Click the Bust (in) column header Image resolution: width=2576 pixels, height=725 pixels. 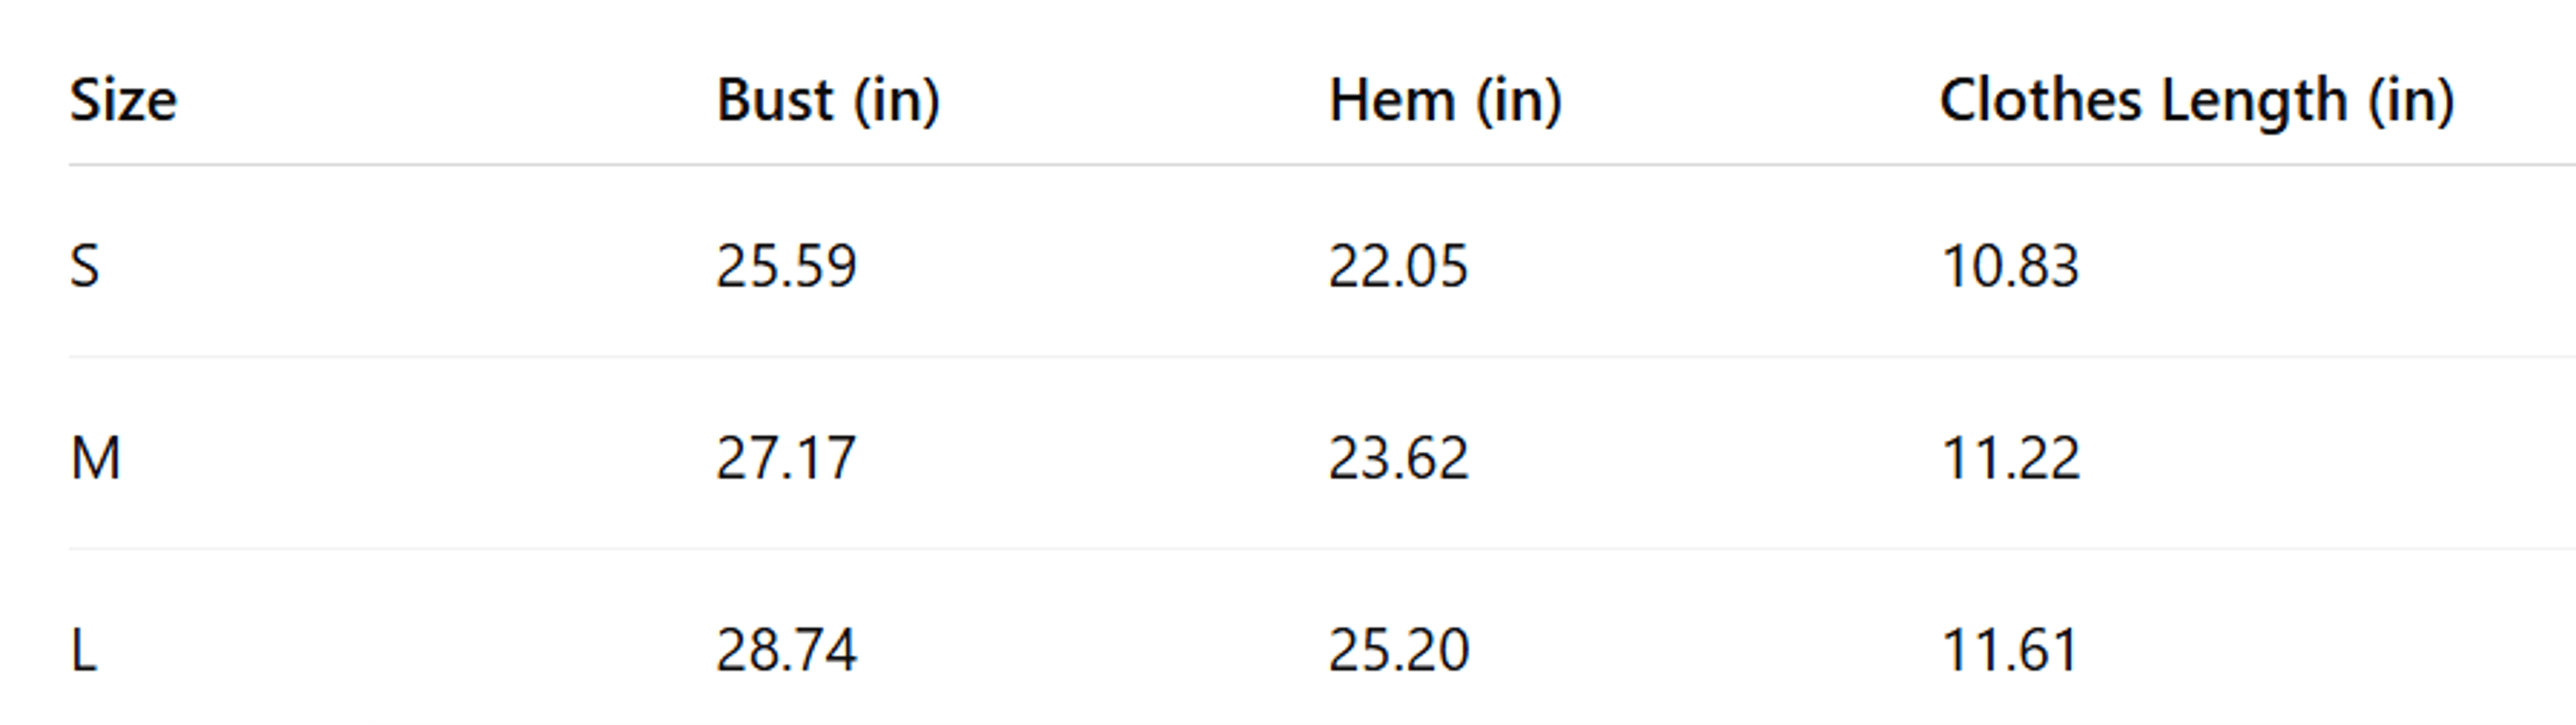pos(828,101)
